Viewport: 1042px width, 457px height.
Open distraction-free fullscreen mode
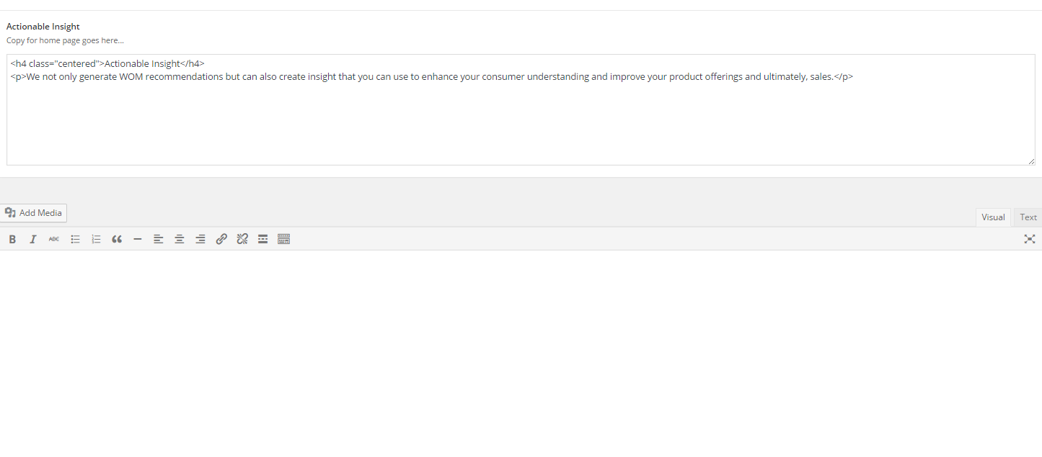tap(1030, 239)
